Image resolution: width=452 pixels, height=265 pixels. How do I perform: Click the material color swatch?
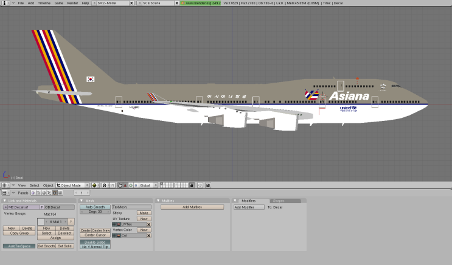coord(41,221)
